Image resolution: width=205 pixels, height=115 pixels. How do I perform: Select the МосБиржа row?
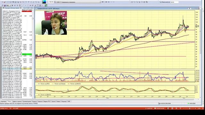click(x=17, y=54)
